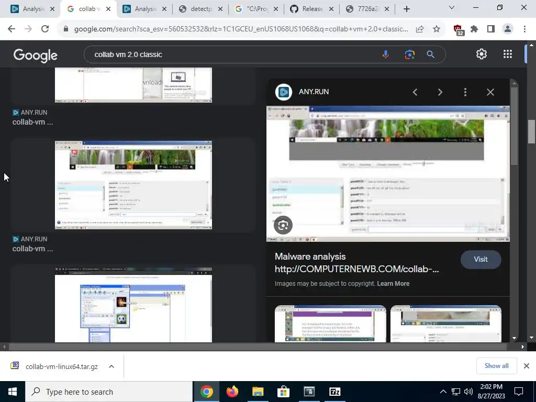The image size is (536, 402).
Task: Search by image with Google Lens
Action: (409, 54)
